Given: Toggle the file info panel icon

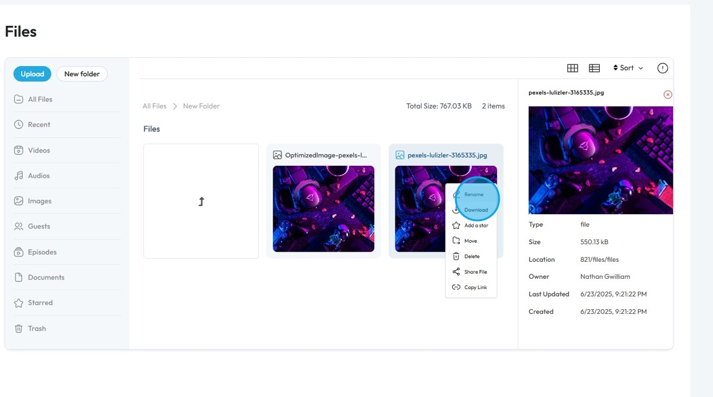Looking at the screenshot, I should 663,68.
